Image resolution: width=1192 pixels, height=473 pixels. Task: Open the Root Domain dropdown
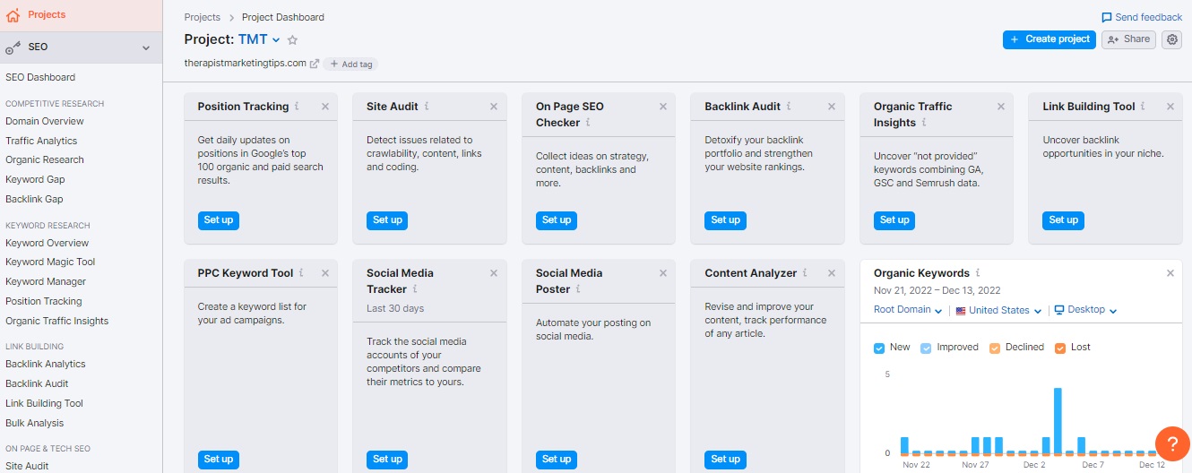pyautogui.click(x=908, y=310)
